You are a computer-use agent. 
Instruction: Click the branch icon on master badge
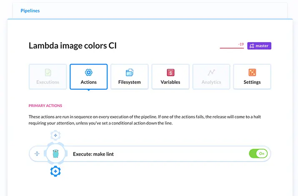(x=252, y=46)
